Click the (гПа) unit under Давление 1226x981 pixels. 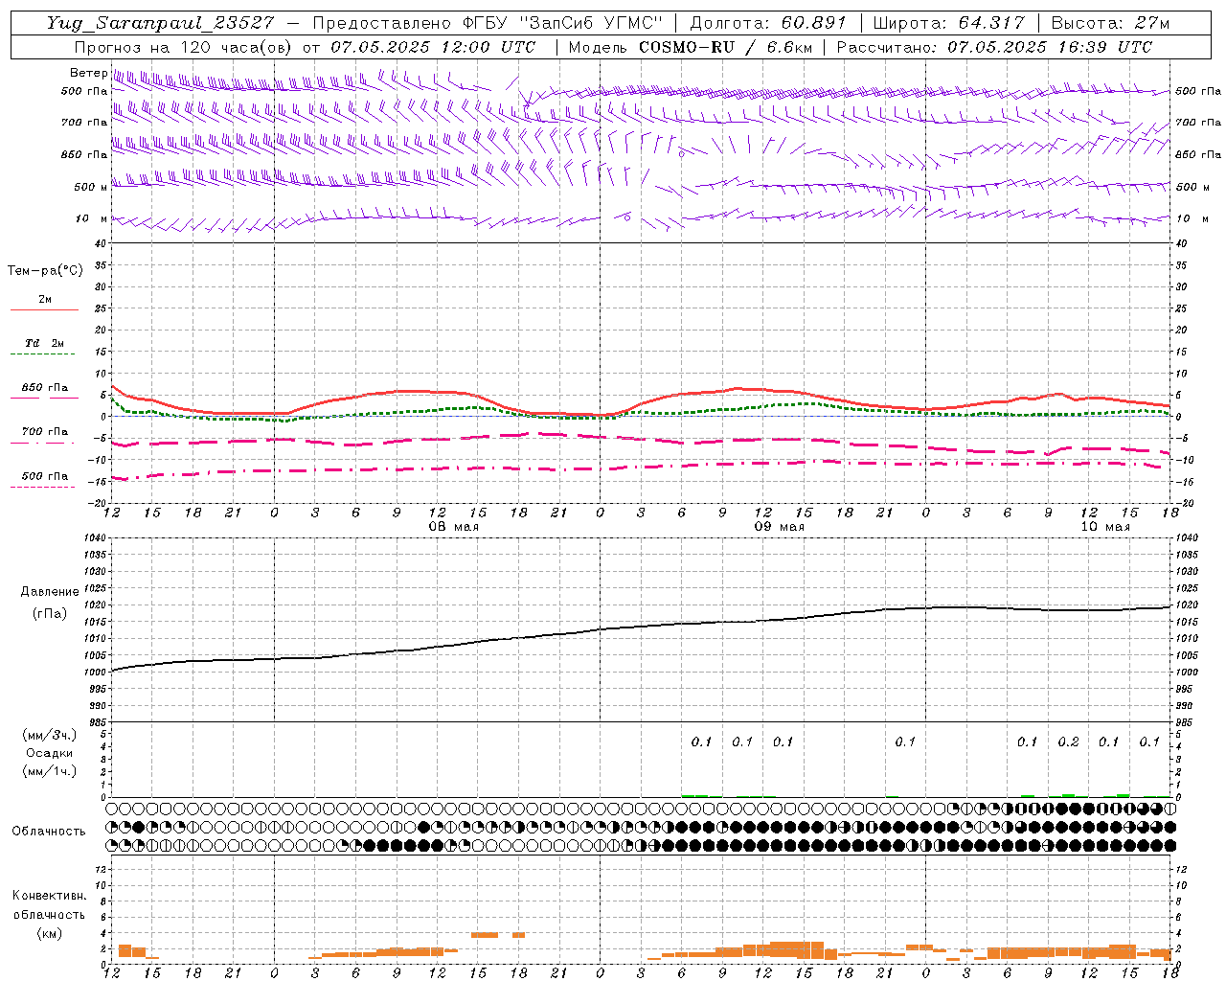pos(50,614)
